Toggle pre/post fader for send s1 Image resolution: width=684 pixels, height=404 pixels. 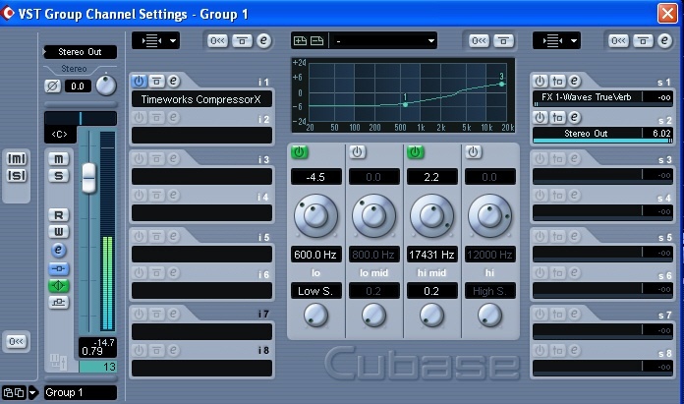point(557,81)
